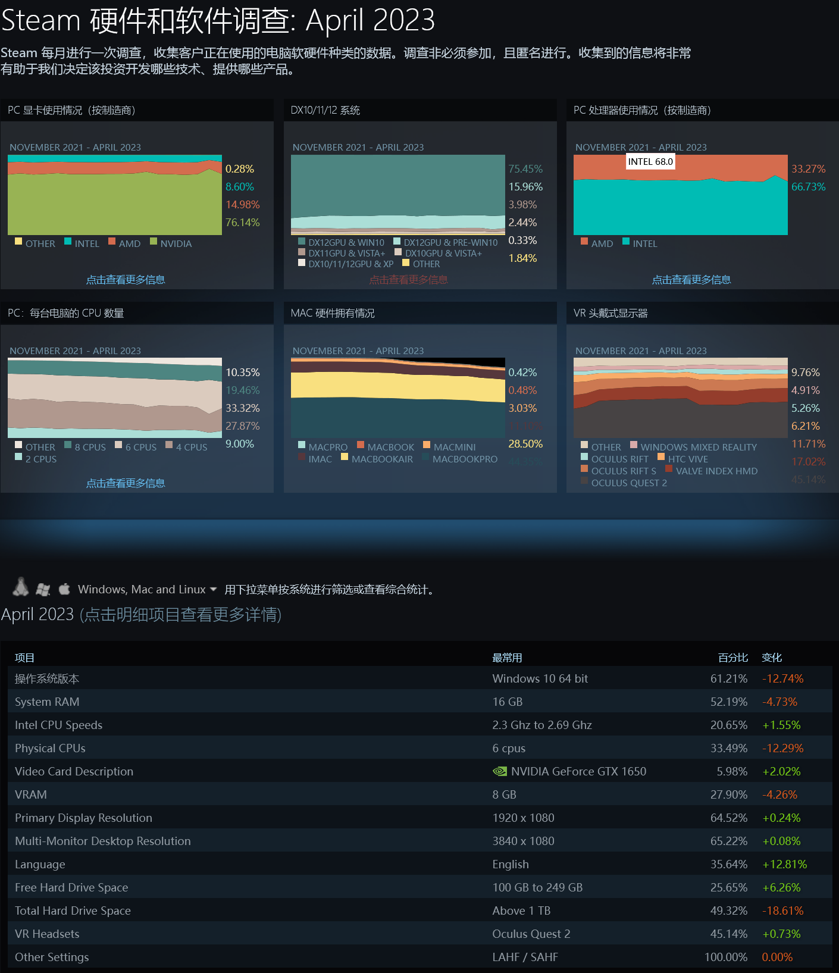Open more info link under PC 处理器使用情况 chart
The width and height of the screenshot is (839, 973).
click(691, 280)
